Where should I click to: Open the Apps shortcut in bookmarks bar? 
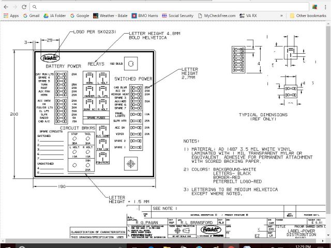point(10,16)
